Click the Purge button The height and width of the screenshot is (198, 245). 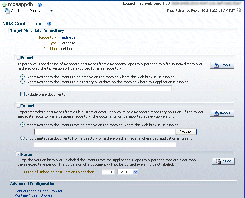pos(223,161)
